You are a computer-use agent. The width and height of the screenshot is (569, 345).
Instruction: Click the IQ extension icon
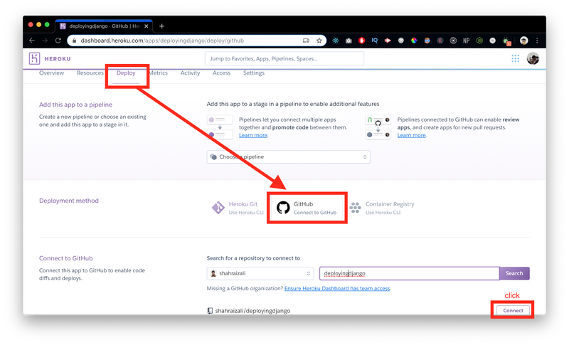[375, 41]
